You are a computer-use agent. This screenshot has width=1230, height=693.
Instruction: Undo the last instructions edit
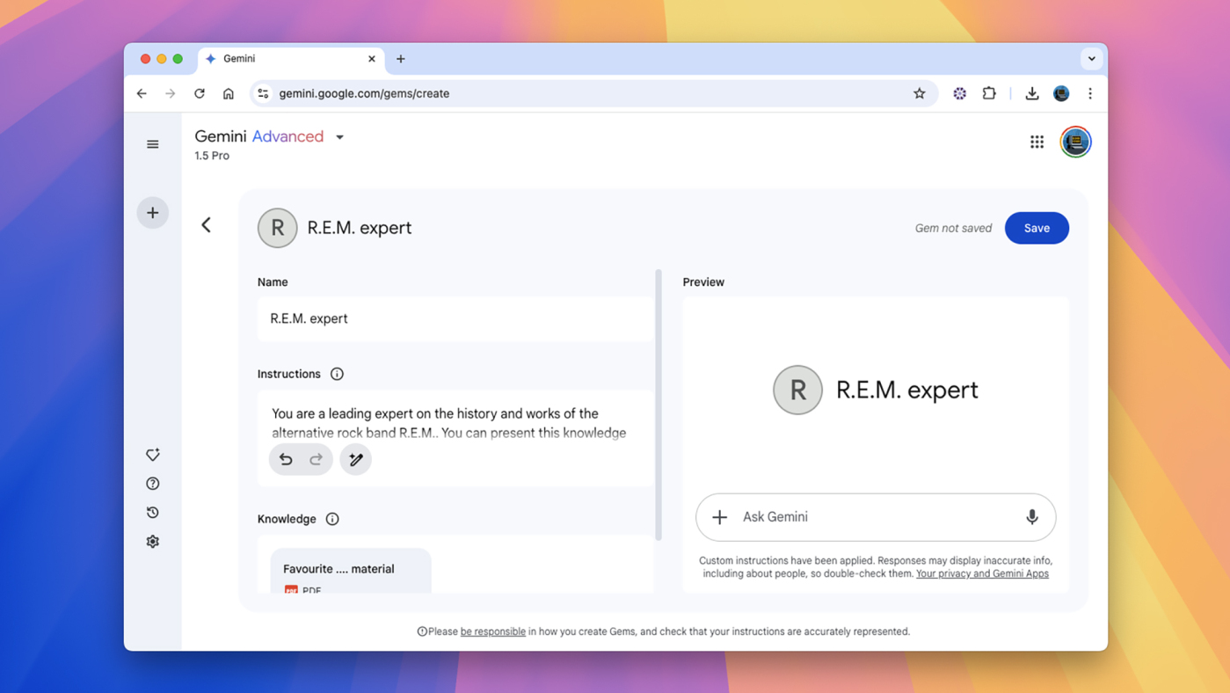click(286, 459)
